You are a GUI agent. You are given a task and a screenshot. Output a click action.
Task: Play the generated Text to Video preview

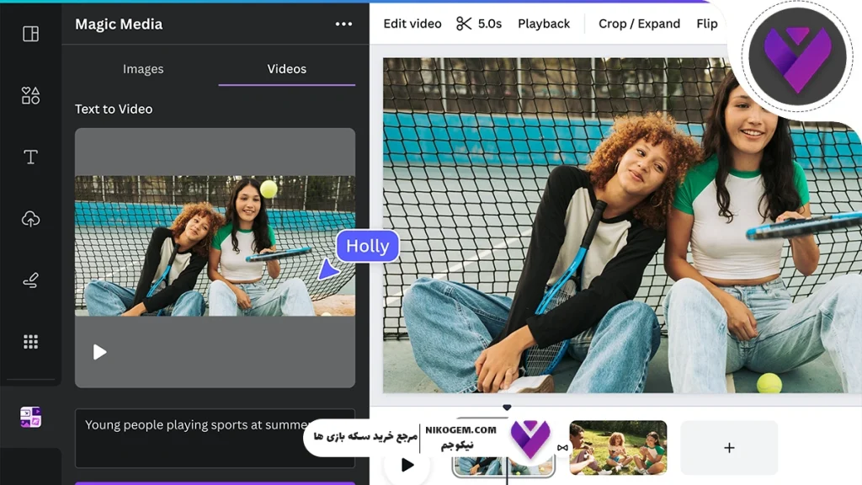[99, 352]
